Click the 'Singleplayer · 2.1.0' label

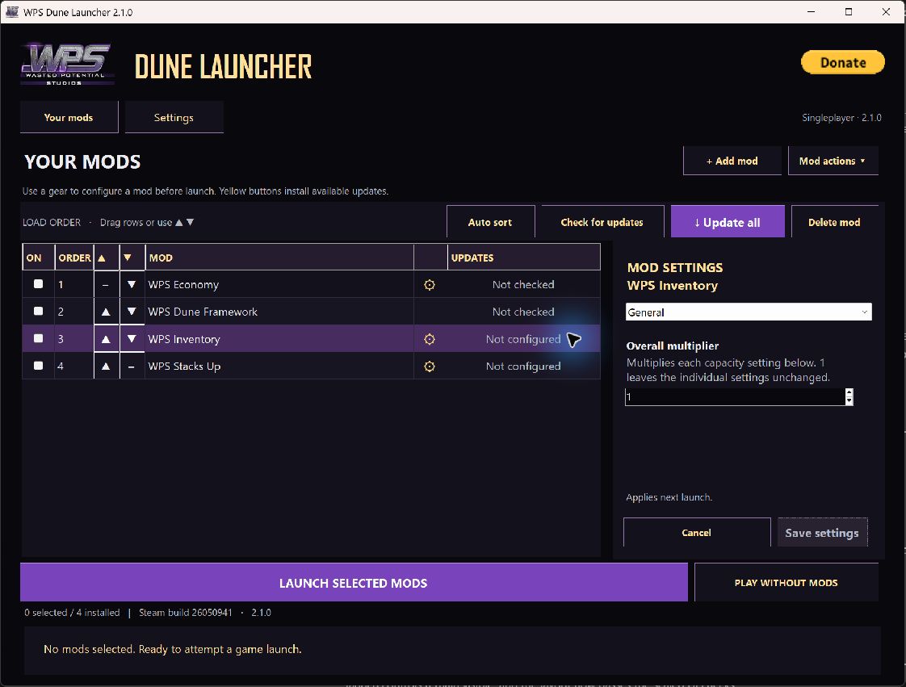[x=841, y=117]
